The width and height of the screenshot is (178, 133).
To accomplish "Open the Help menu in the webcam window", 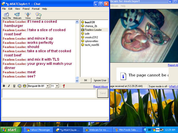I will (123, 6).
